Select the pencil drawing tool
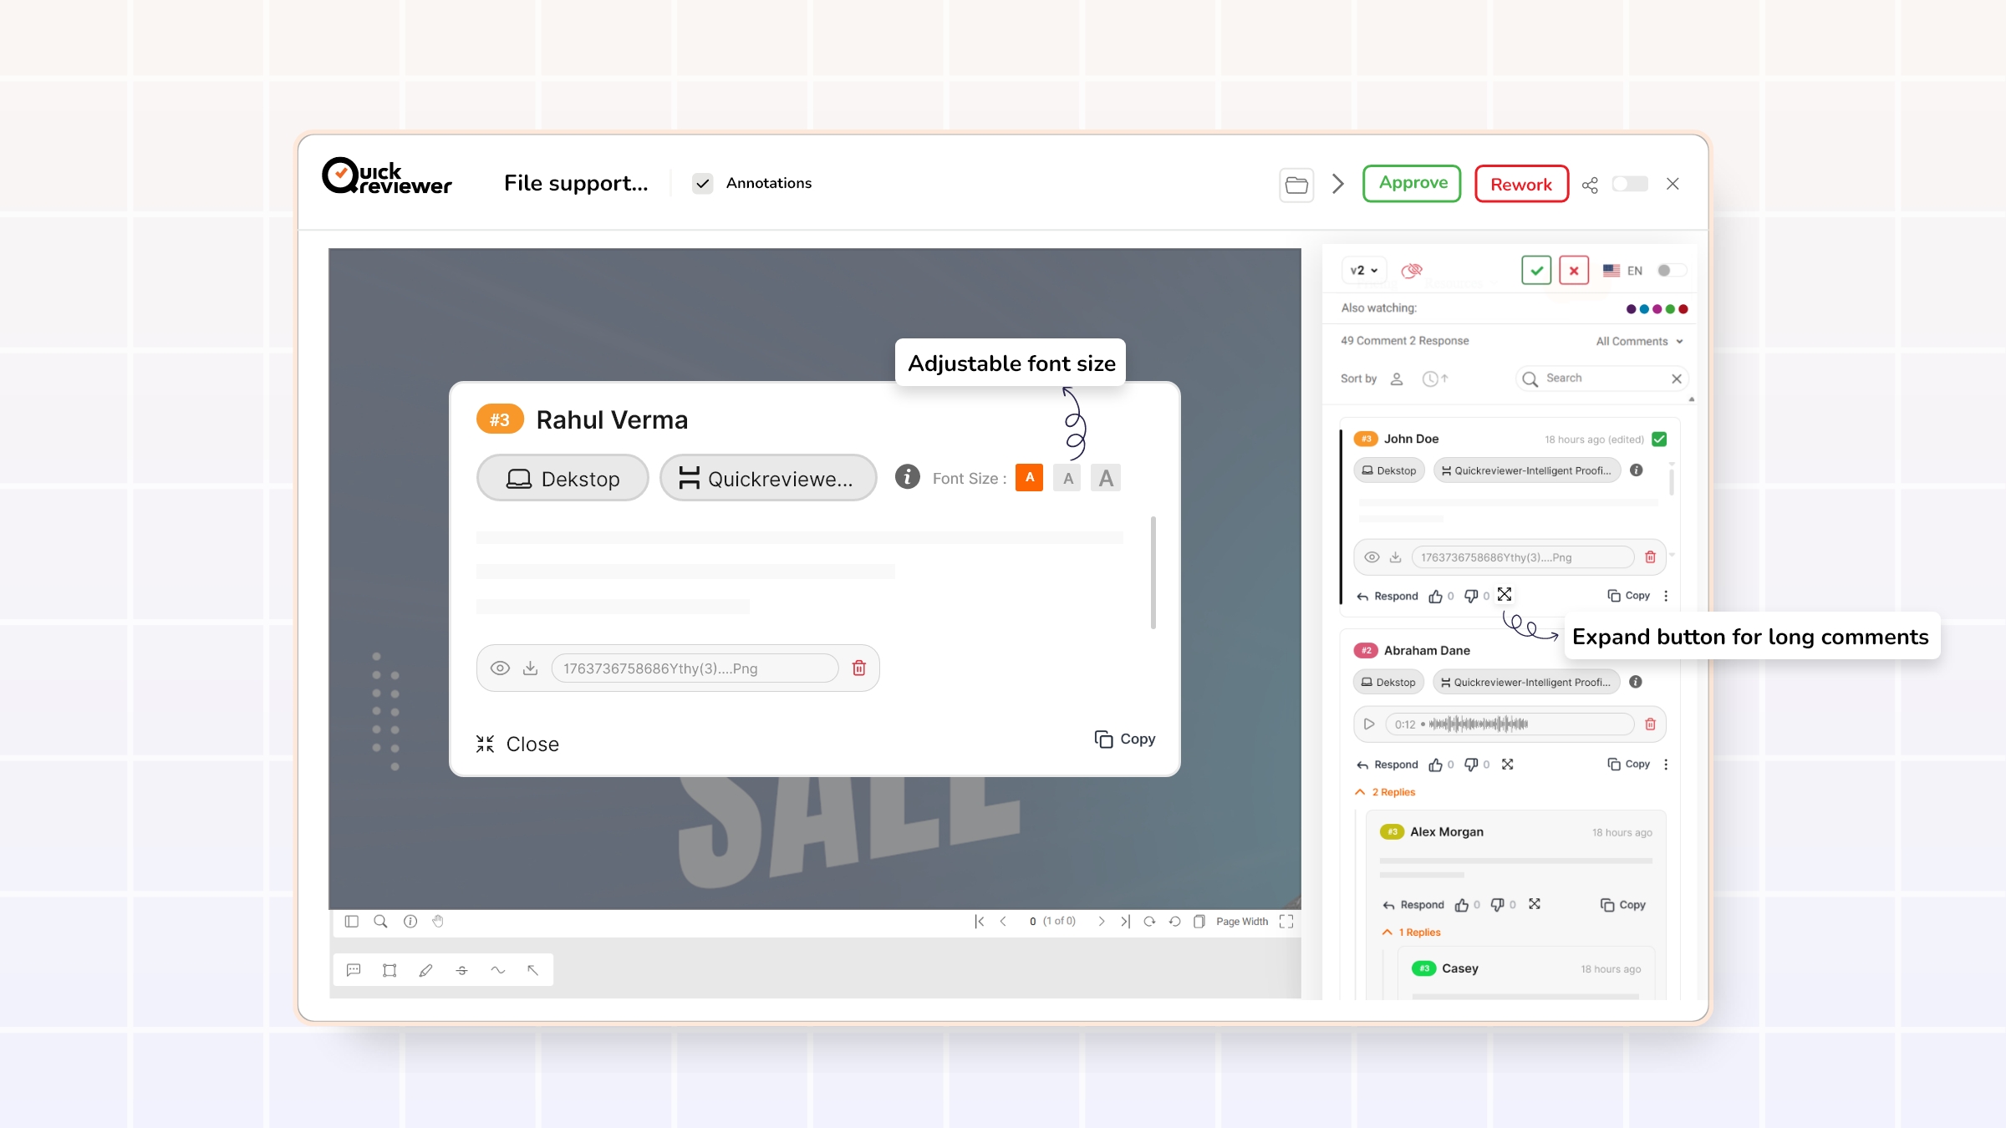The image size is (2006, 1128). click(425, 970)
